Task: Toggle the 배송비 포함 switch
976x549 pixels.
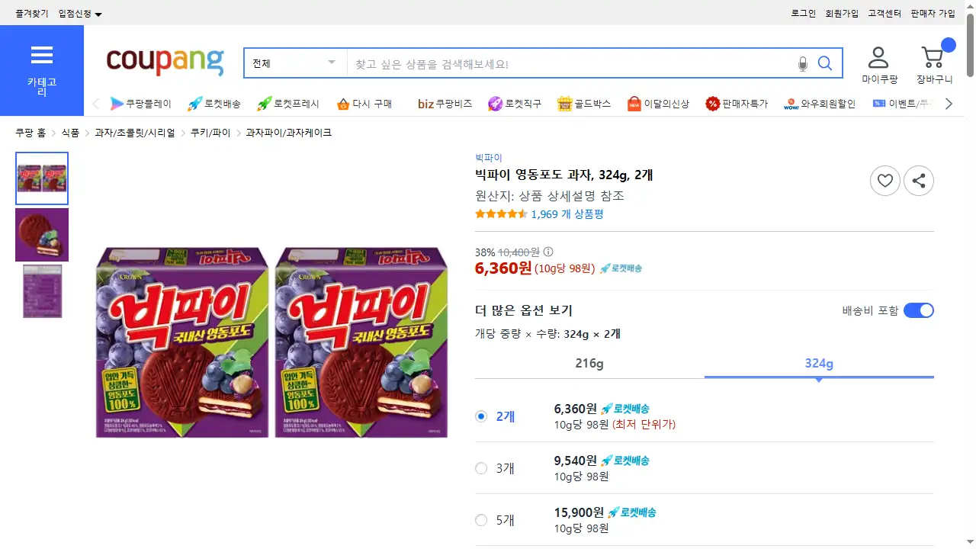Action: pyautogui.click(x=918, y=310)
